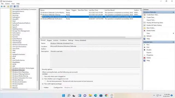Image resolution: width=175 pixels, height=98 pixels.
Task: Switch to the Conditions tab
Action: [63, 40]
